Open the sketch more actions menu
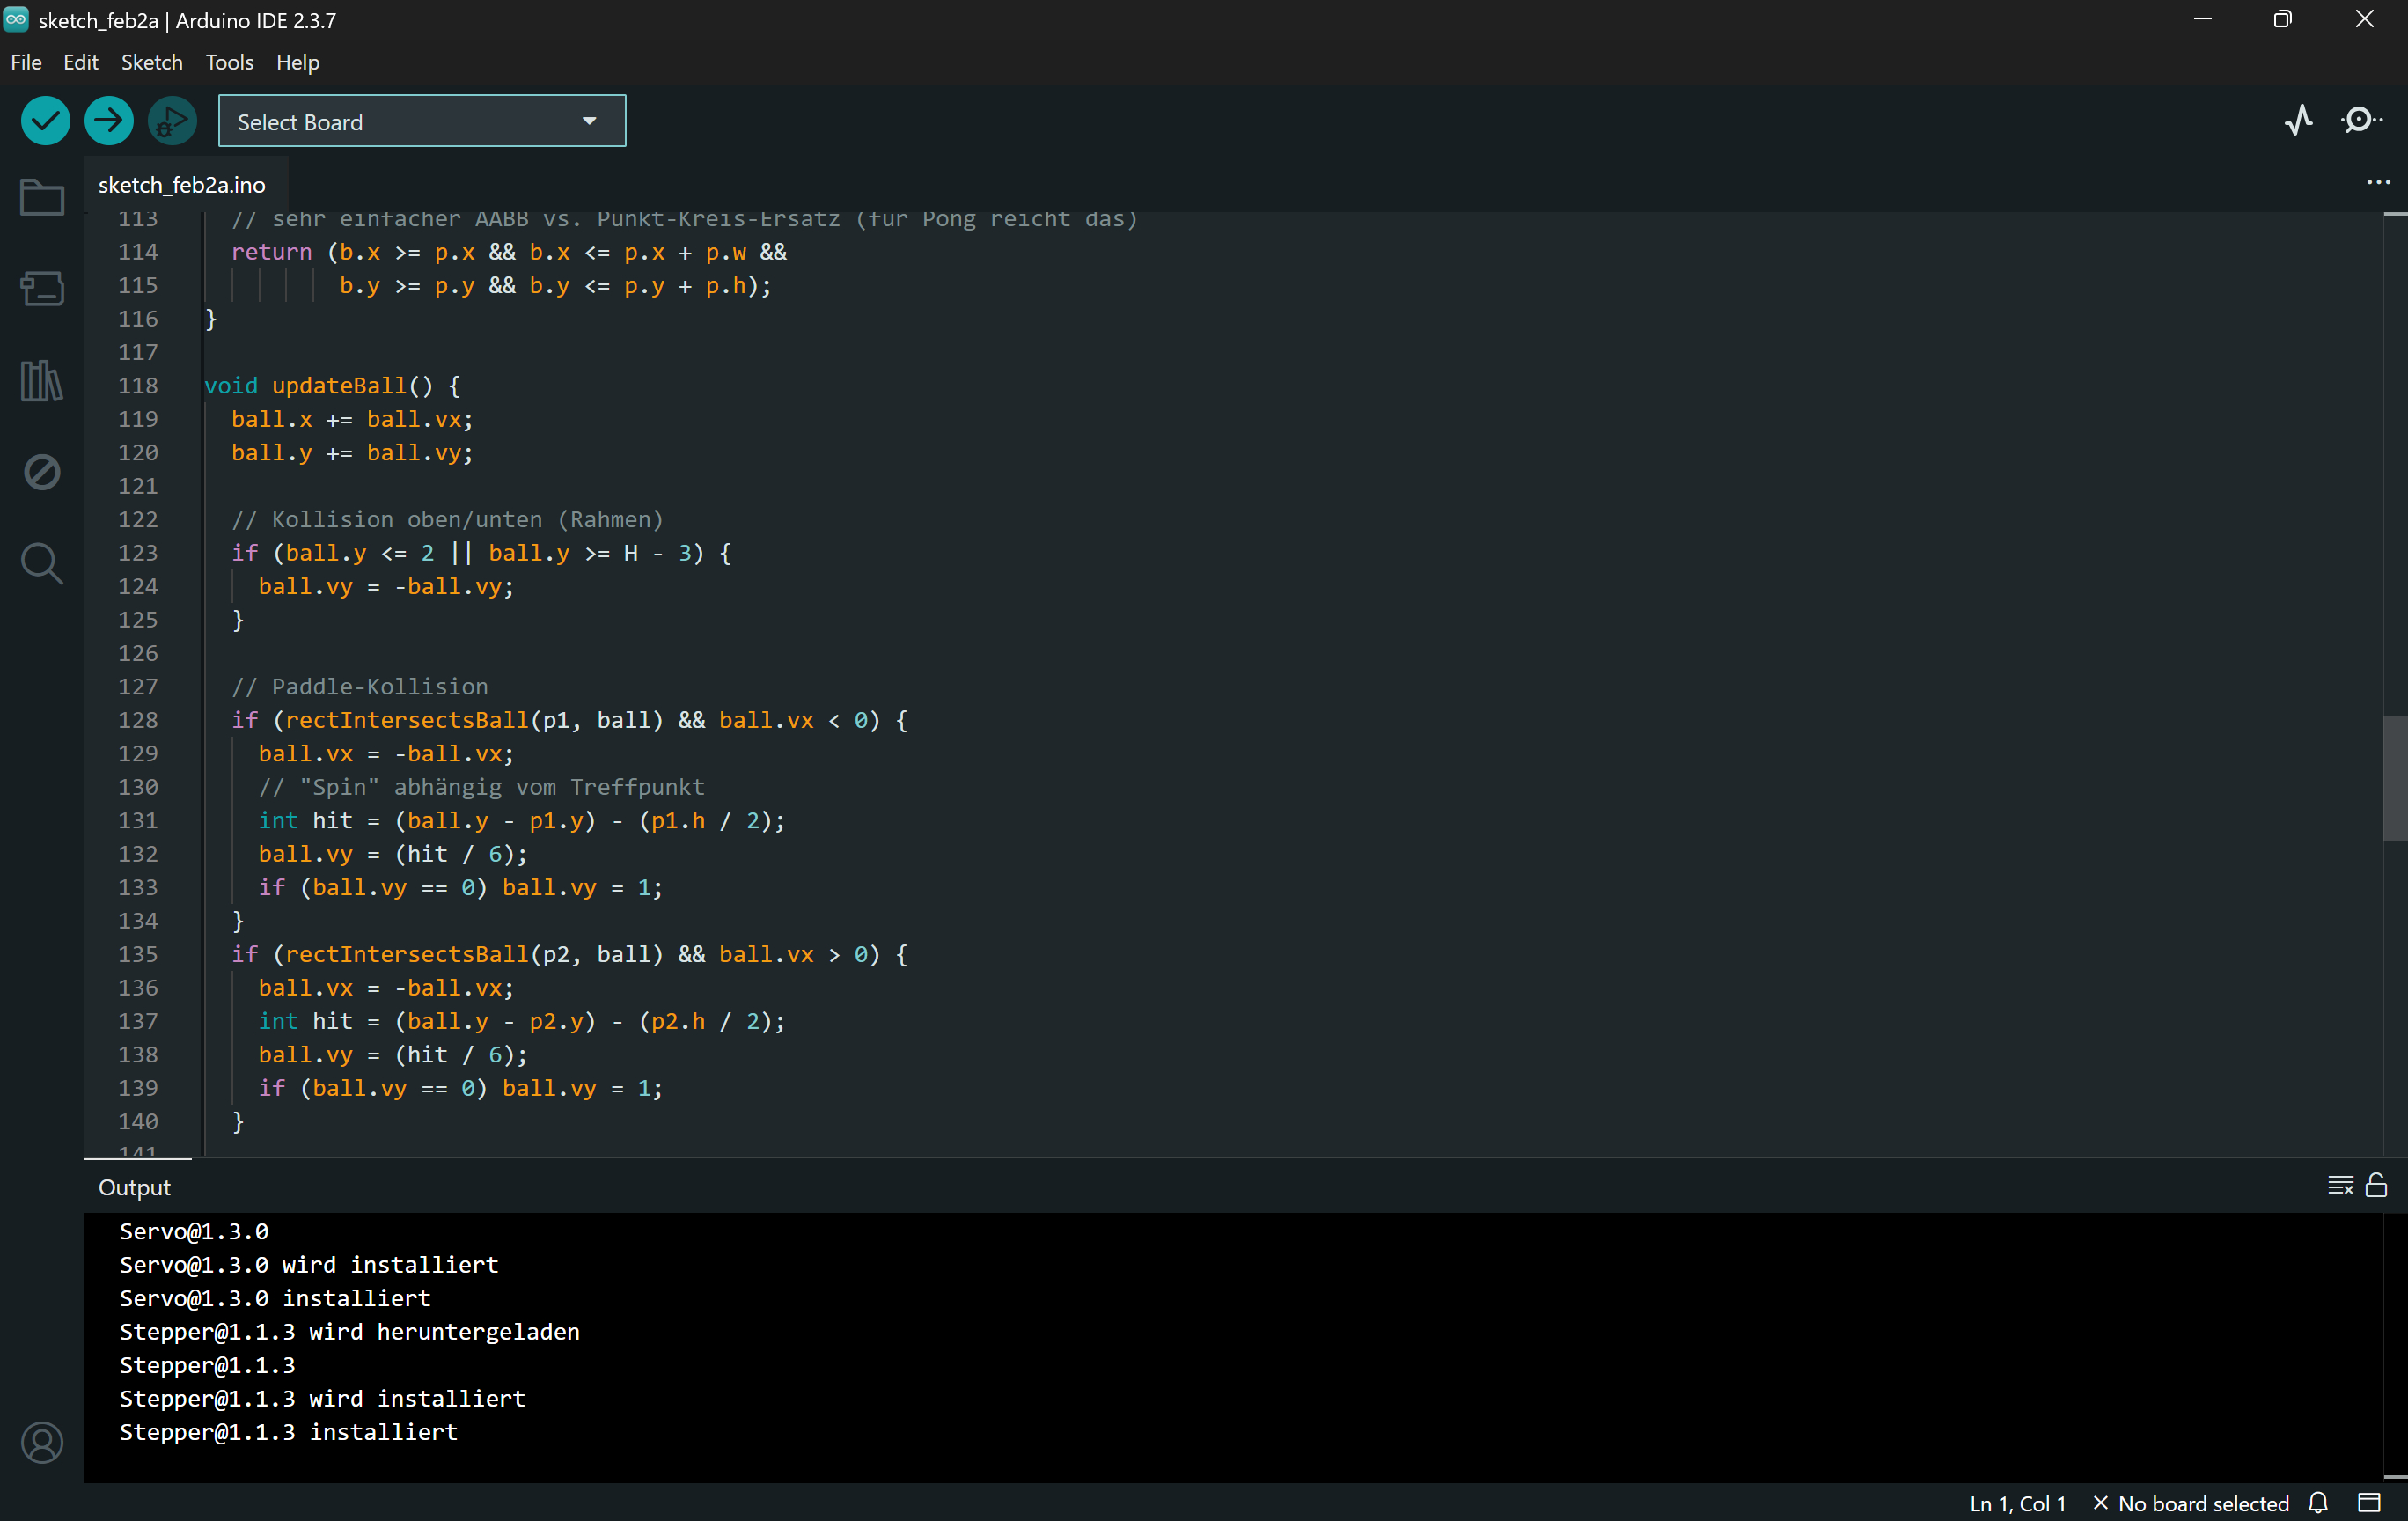 click(x=2377, y=182)
